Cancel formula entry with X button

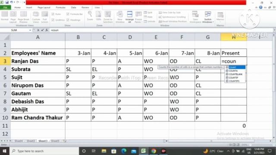pos(38,30)
